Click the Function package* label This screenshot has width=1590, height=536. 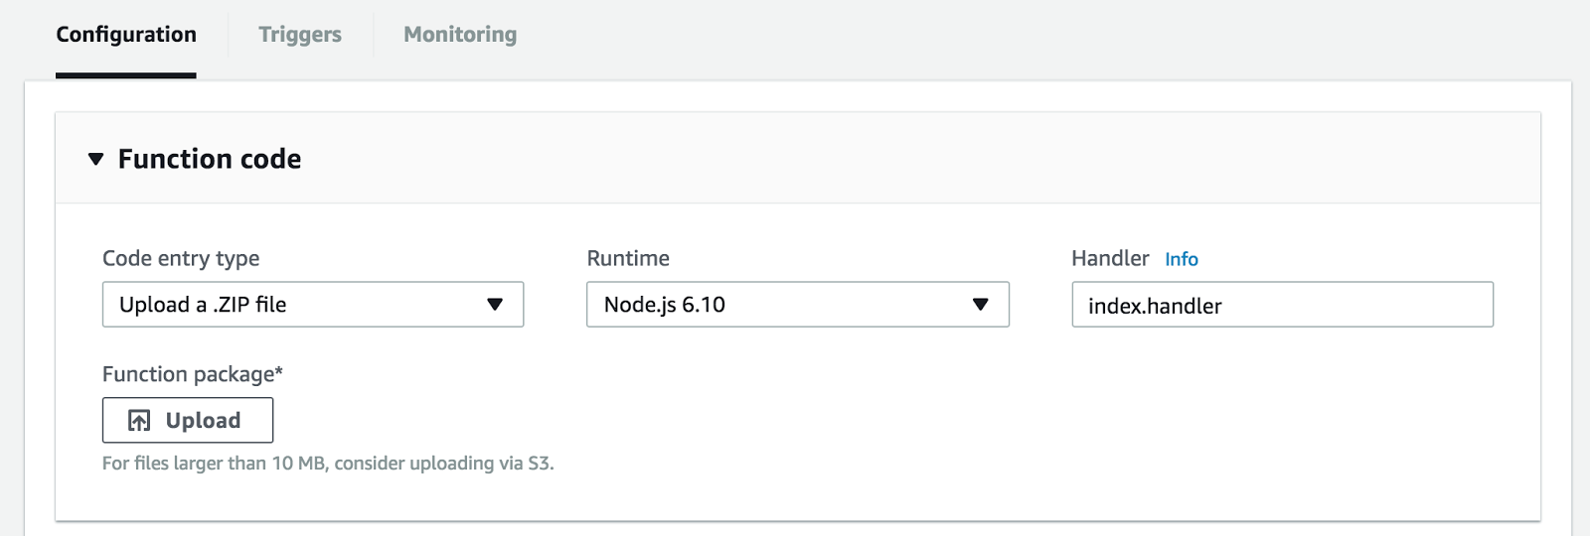193,374
